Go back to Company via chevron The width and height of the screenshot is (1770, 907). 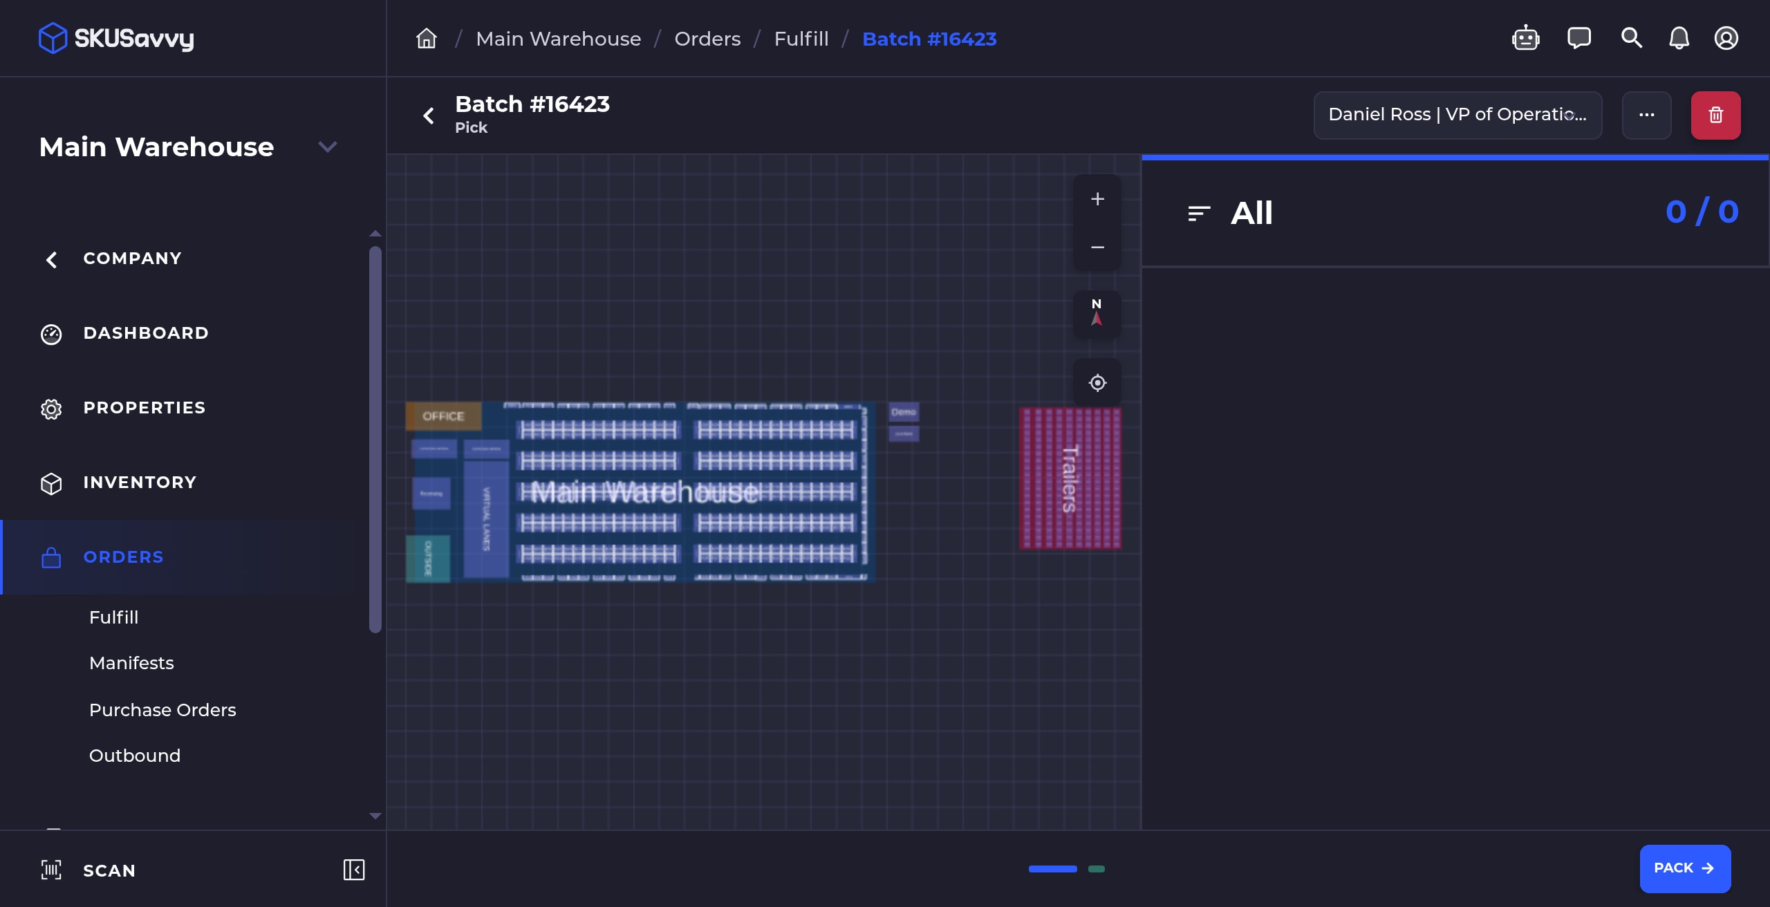pos(51,259)
